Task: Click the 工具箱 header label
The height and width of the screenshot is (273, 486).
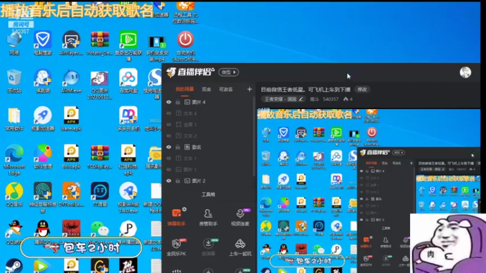Action: point(208,194)
